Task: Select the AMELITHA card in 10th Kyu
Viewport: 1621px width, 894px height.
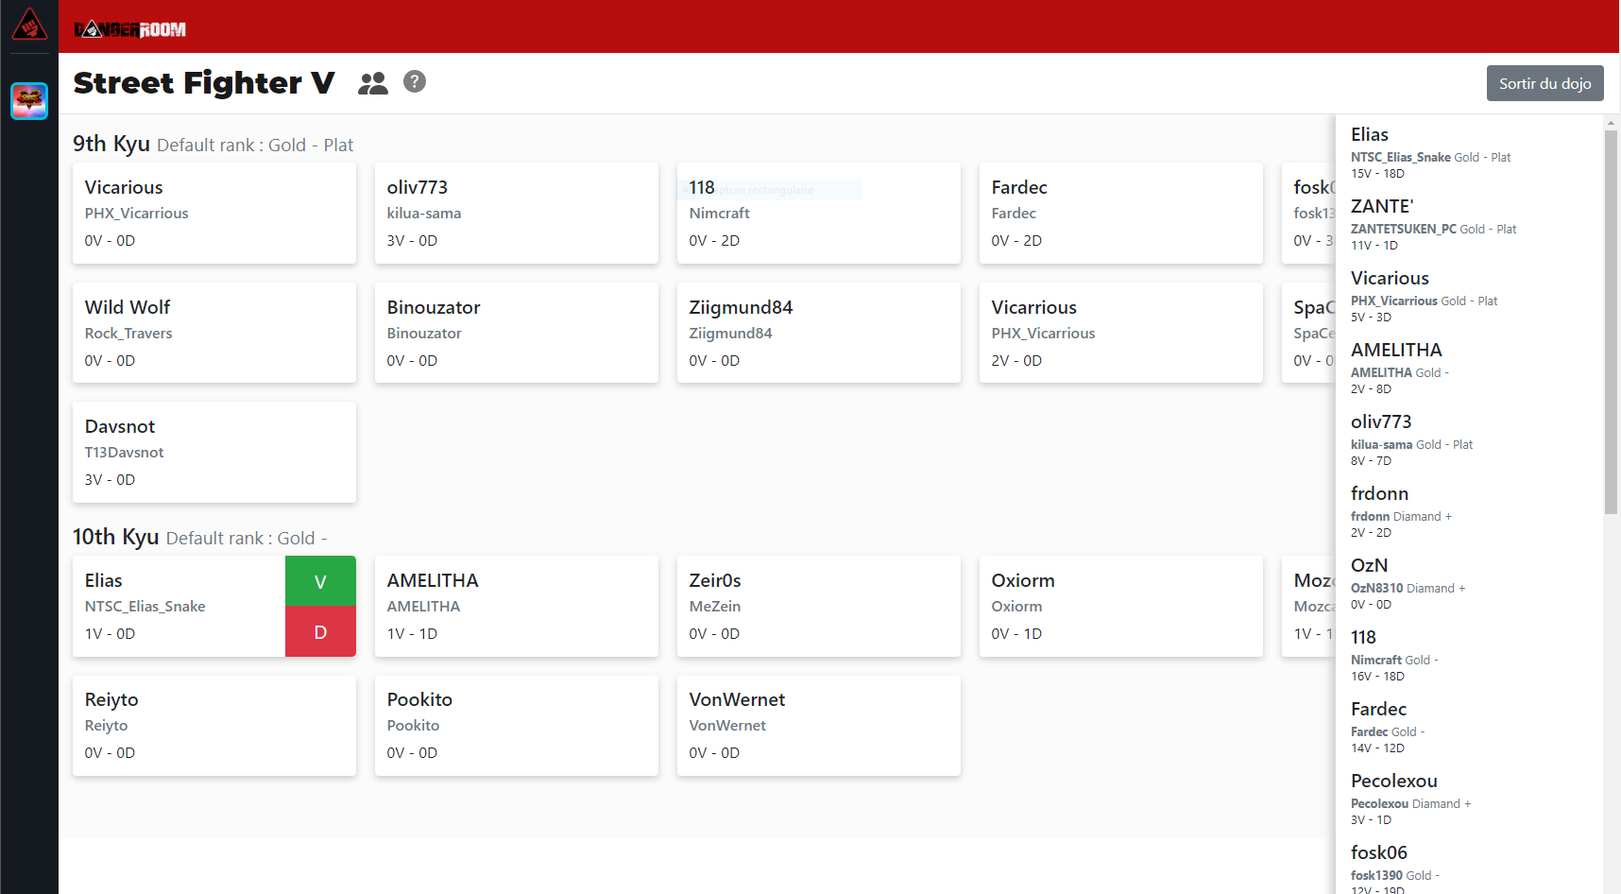Action: (517, 606)
